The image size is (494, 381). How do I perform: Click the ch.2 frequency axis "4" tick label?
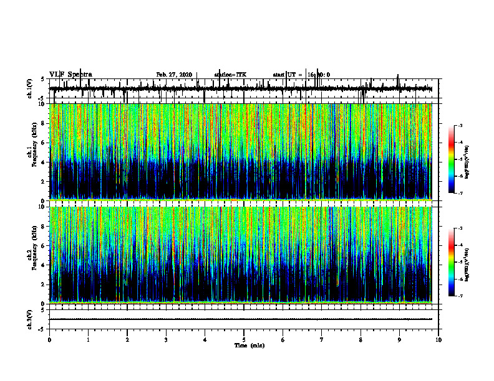coord(44,265)
